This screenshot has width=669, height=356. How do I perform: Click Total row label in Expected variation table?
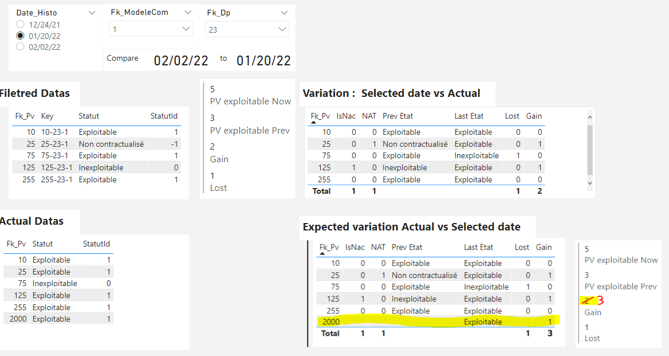[330, 334]
